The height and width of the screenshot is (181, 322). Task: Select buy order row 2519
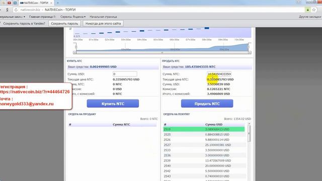pos(204,129)
